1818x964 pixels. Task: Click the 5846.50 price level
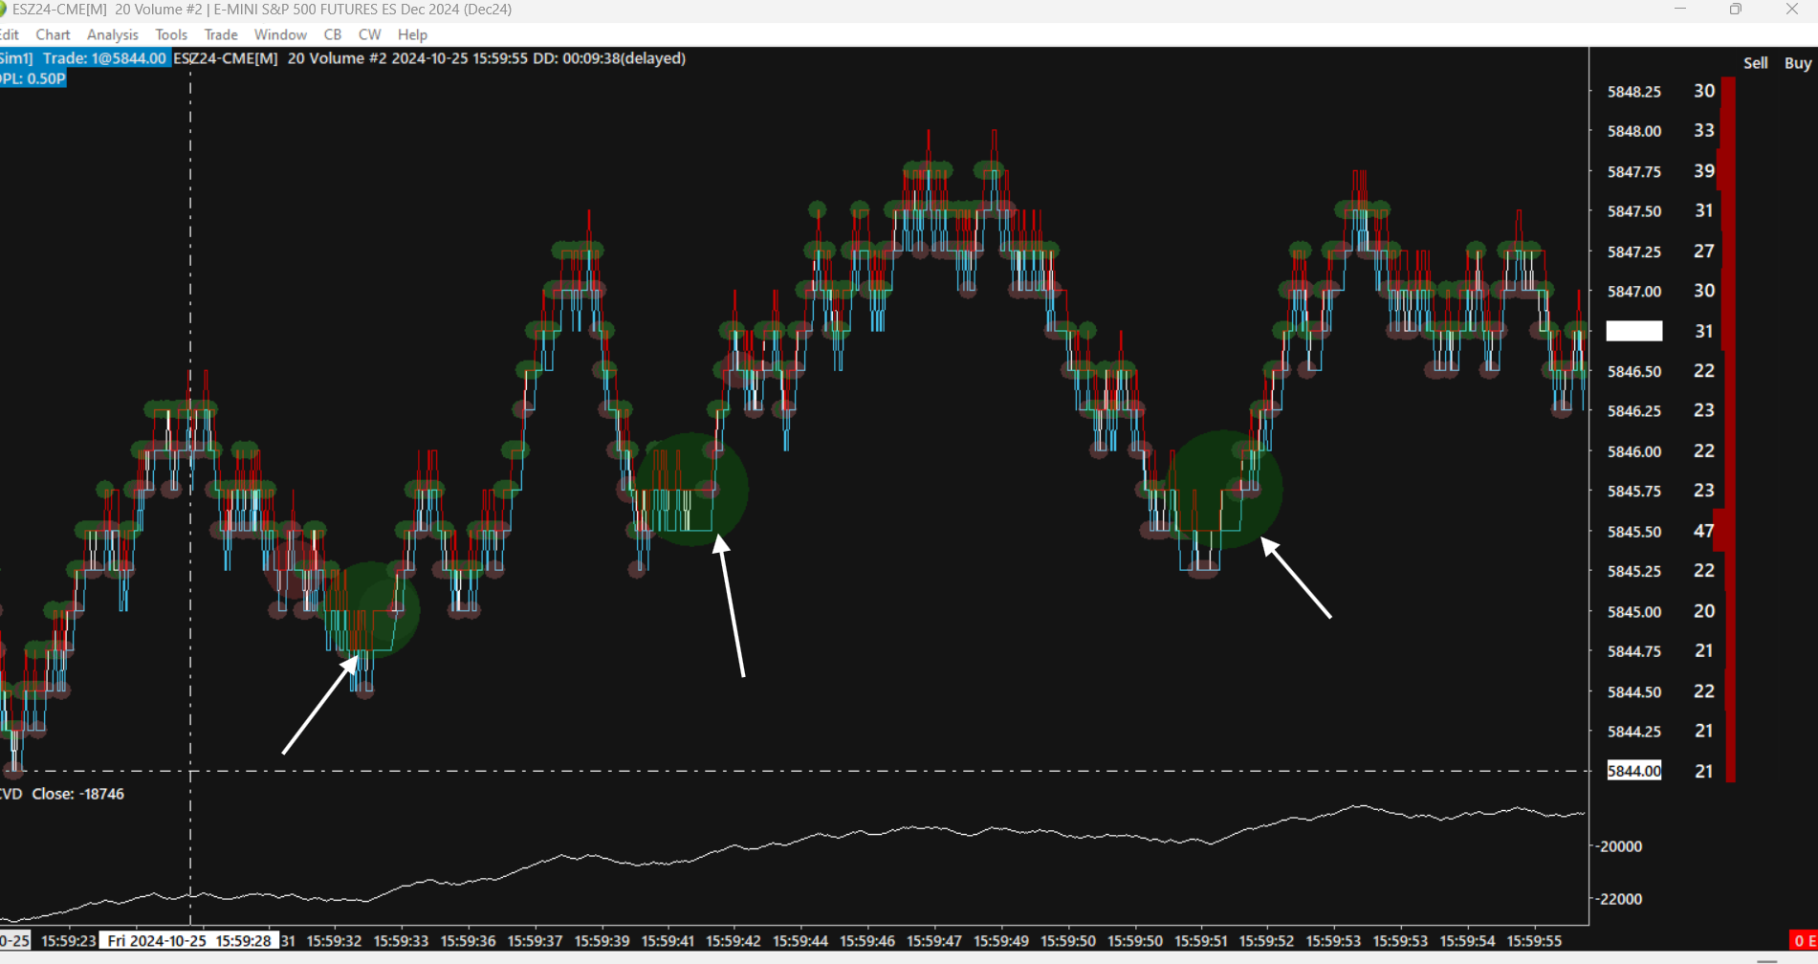(1634, 371)
